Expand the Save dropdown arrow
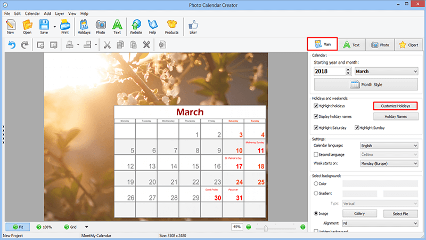 point(55,27)
